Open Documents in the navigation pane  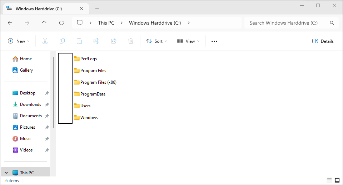coord(27,115)
